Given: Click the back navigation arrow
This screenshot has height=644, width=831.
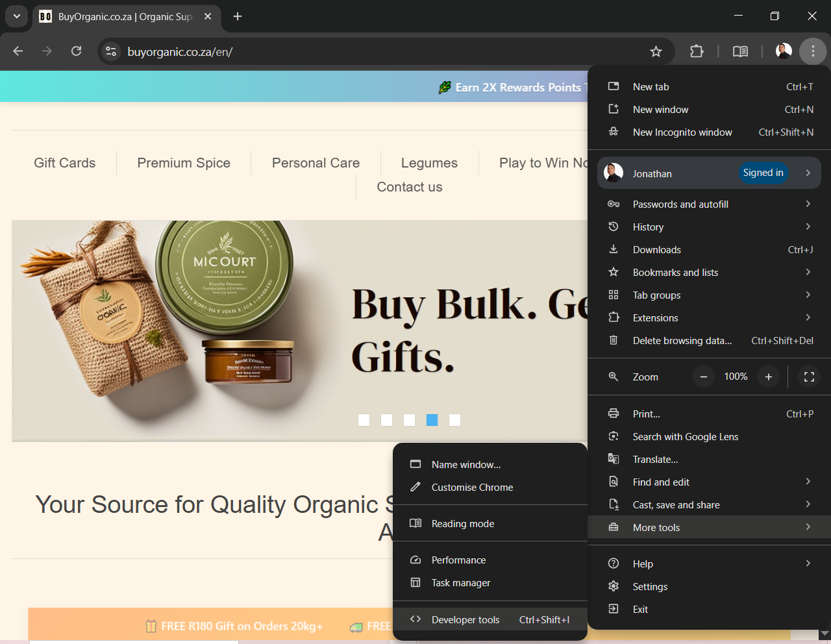Looking at the screenshot, I should click(18, 51).
